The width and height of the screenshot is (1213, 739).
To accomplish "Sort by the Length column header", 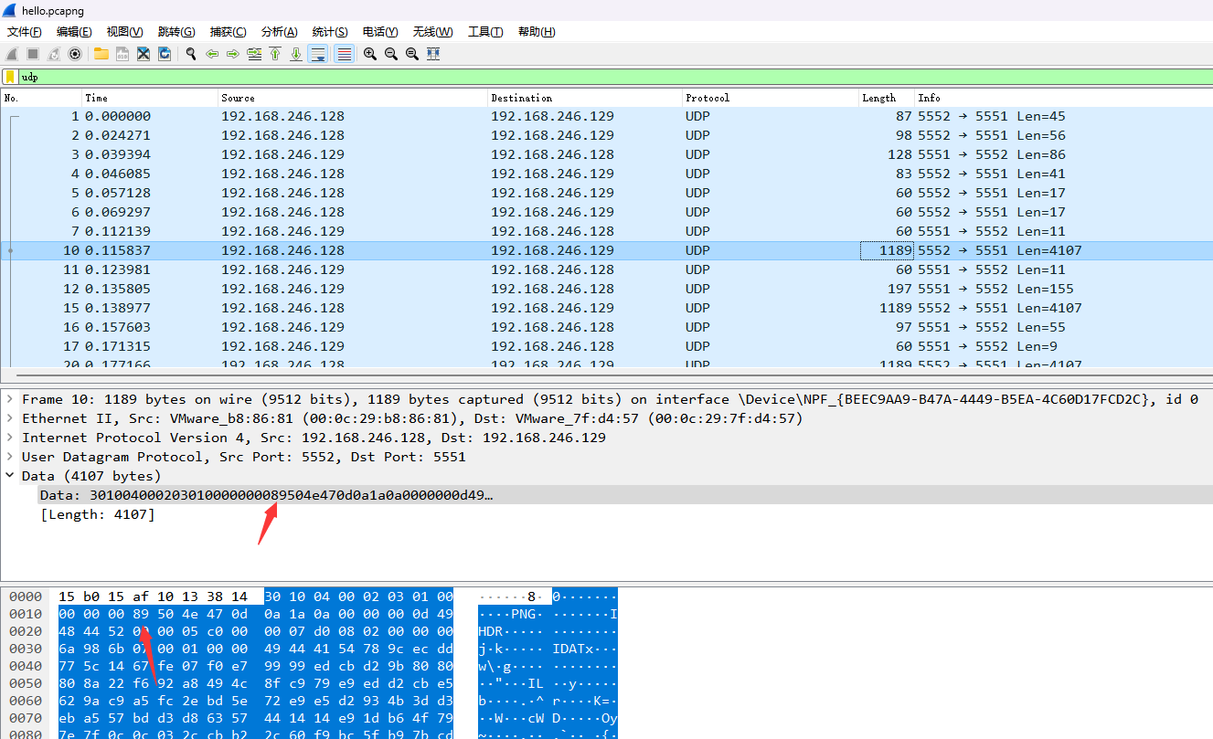I will click(x=887, y=98).
